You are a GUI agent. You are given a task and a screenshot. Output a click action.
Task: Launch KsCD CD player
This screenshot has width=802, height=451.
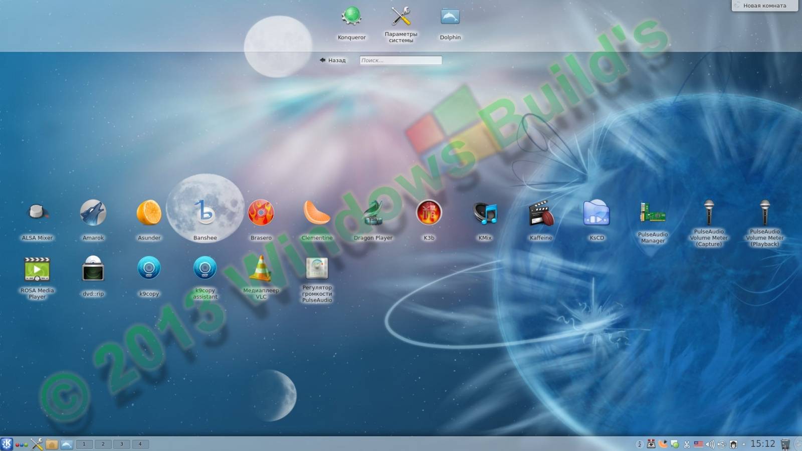(x=596, y=220)
